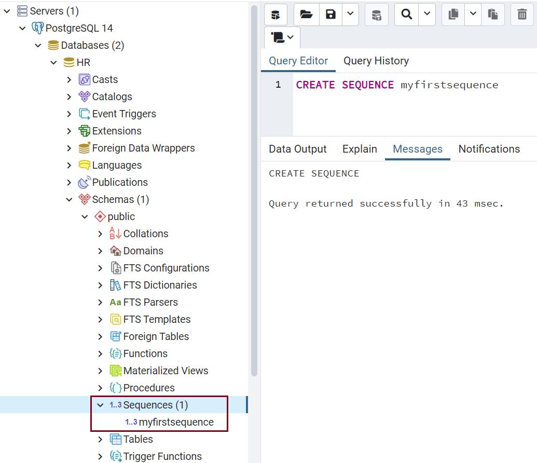This screenshot has width=537, height=463.
Task: Open the Notifications tab
Action: pyautogui.click(x=488, y=149)
